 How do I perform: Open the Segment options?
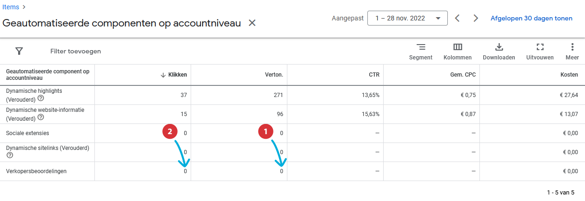pos(420,51)
